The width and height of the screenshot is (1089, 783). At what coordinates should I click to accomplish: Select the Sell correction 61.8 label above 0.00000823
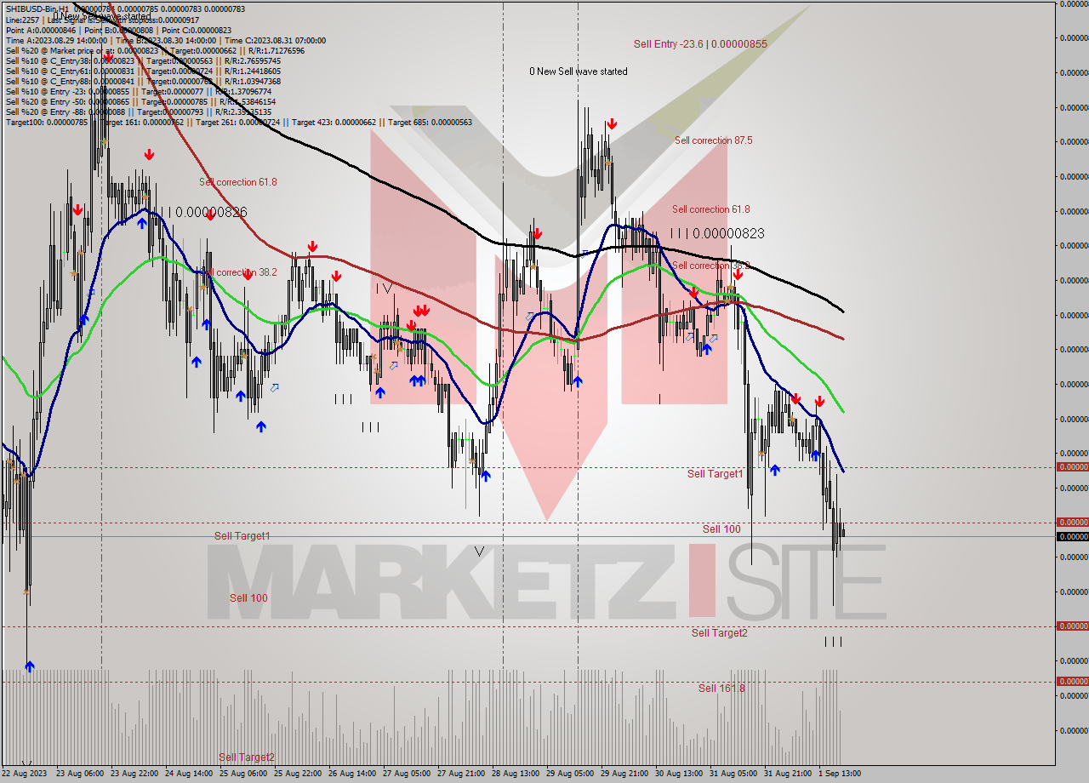(710, 209)
